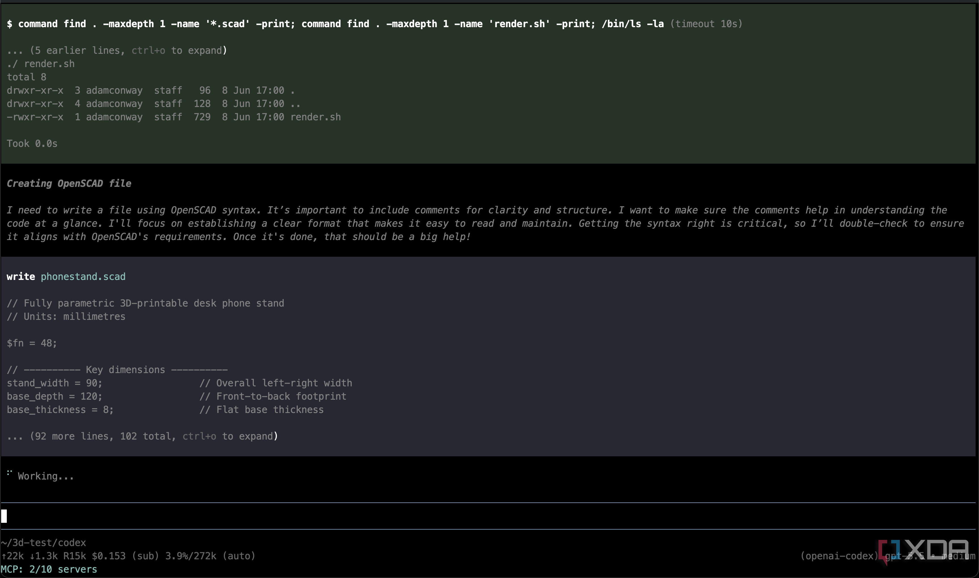Click the $fn = 48 line
Viewport: 979px width, 578px height.
click(32, 343)
